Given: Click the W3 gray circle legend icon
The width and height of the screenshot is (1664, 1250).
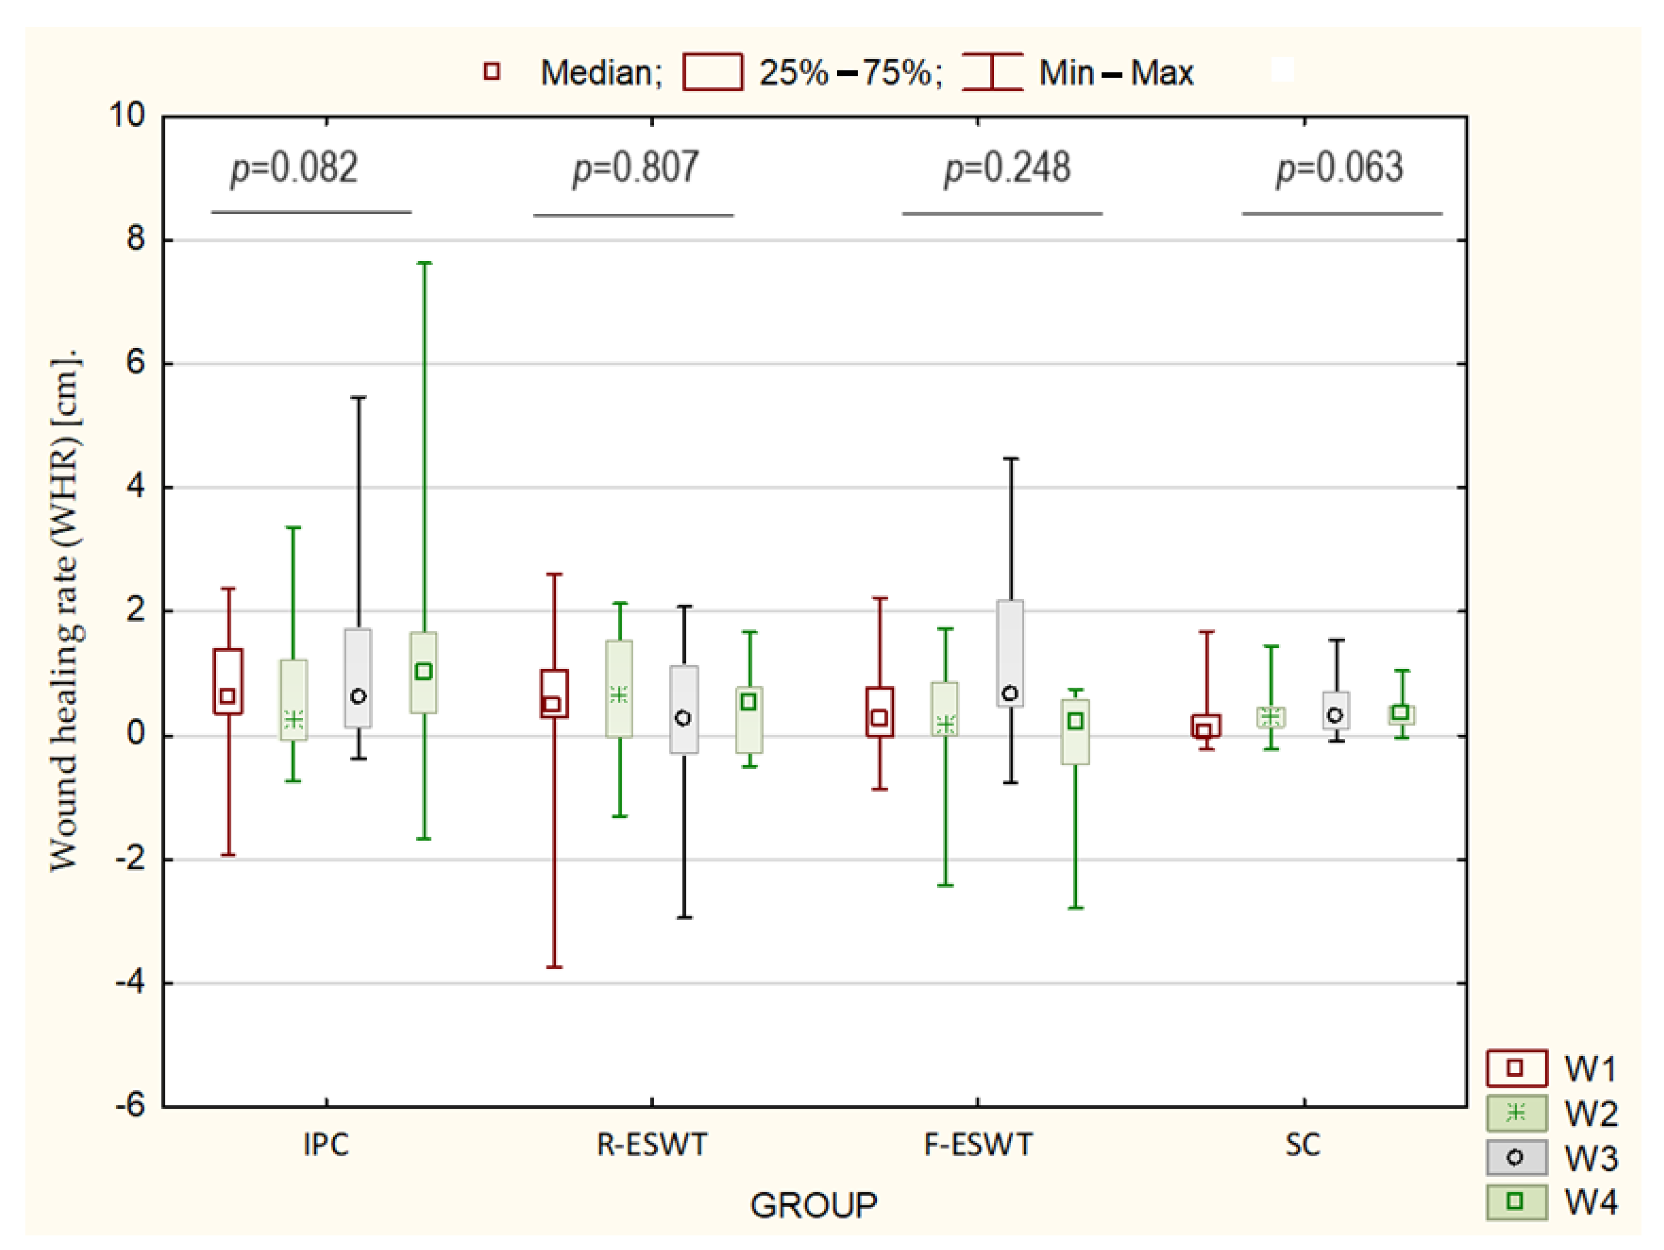Looking at the screenshot, I should [x=1516, y=1158].
